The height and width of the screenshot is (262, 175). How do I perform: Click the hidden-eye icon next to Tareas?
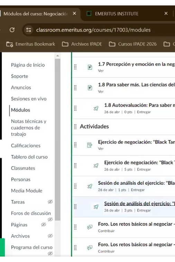click(50, 202)
